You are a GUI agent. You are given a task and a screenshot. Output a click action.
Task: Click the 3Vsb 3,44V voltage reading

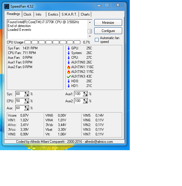click(x=56, y=125)
